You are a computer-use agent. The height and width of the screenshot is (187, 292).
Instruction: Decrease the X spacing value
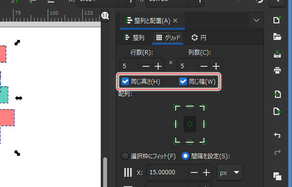194,172
